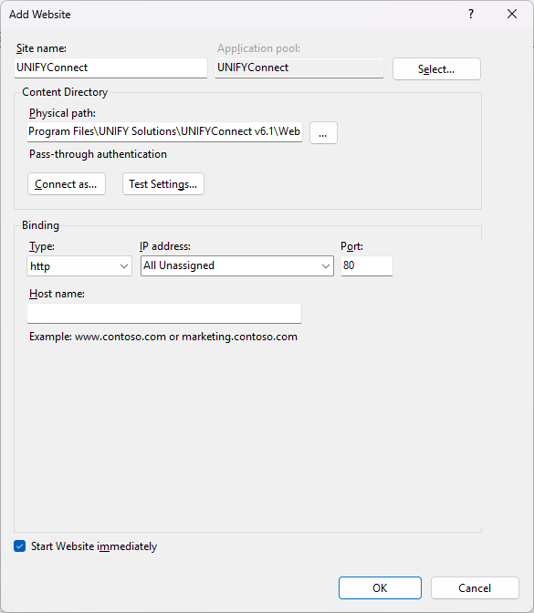Focus the Site name text field
Image resolution: width=534 pixels, height=613 pixels.
click(x=110, y=68)
